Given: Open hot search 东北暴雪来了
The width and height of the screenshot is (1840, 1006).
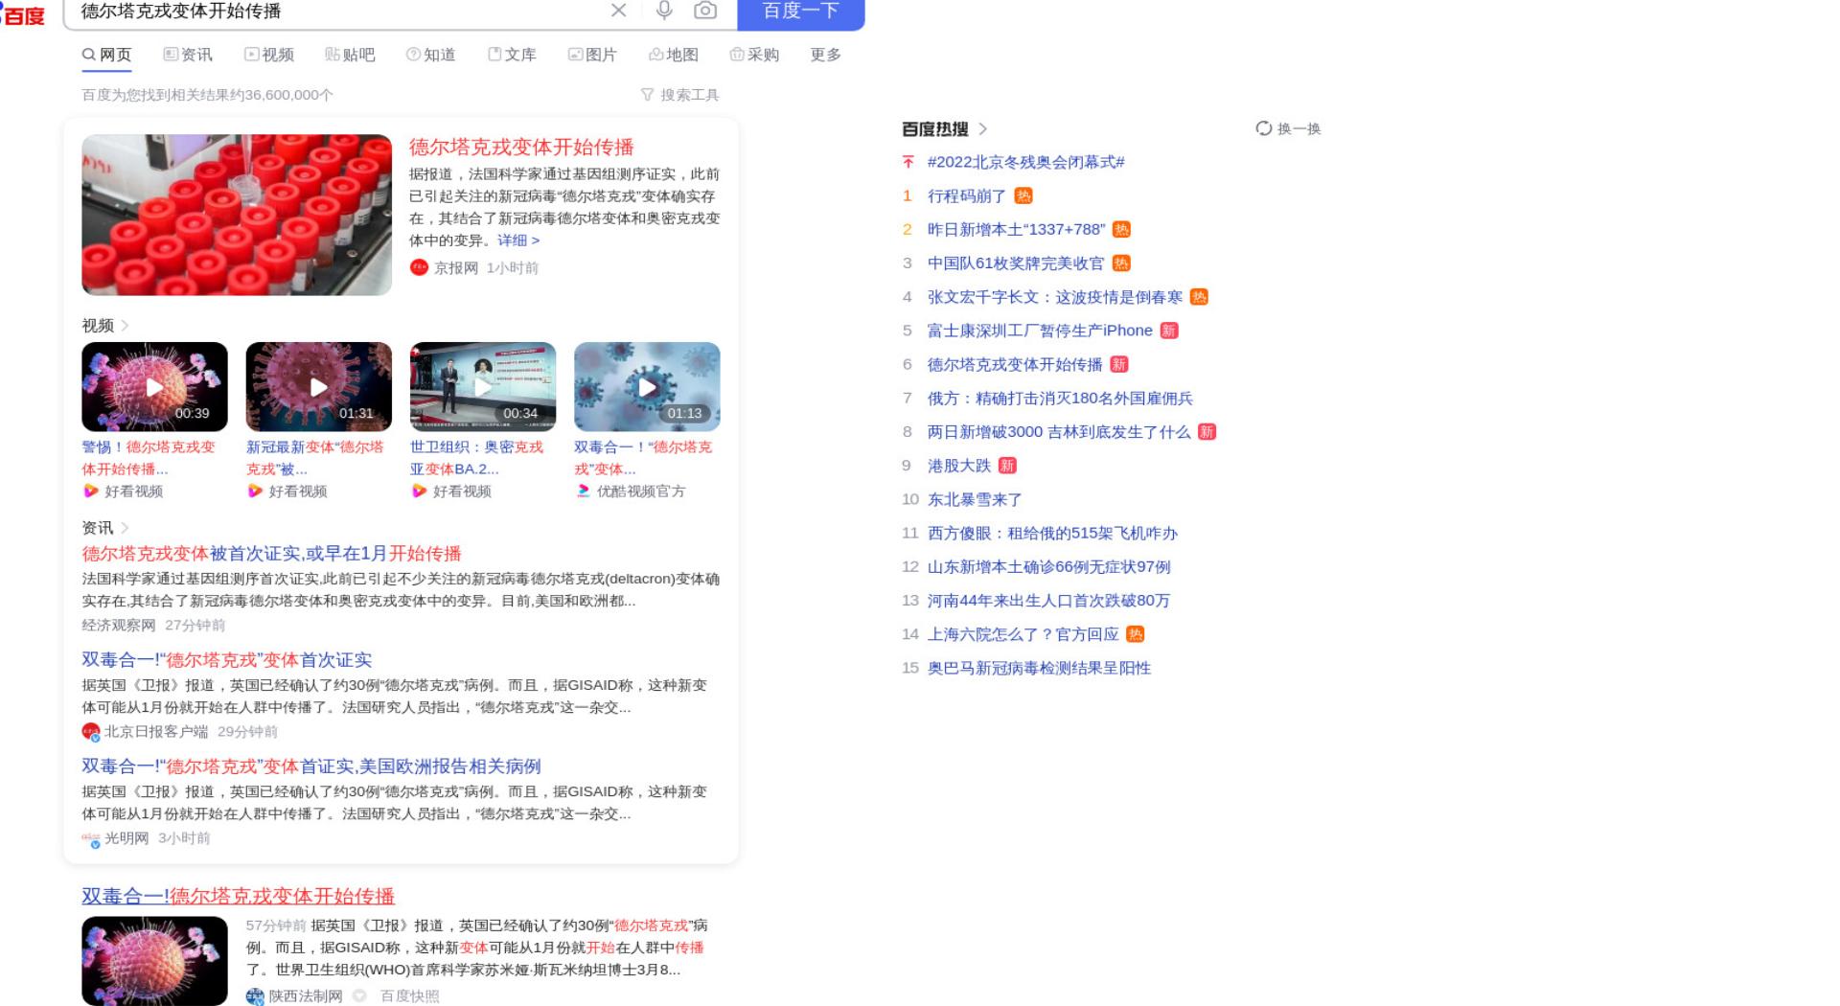Looking at the screenshot, I should pyautogui.click(x=975, y=499).
